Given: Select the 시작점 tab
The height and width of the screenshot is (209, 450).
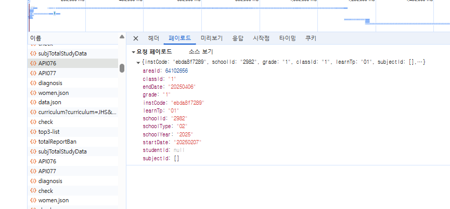Looking at the screenshot, I should [261, 38].
